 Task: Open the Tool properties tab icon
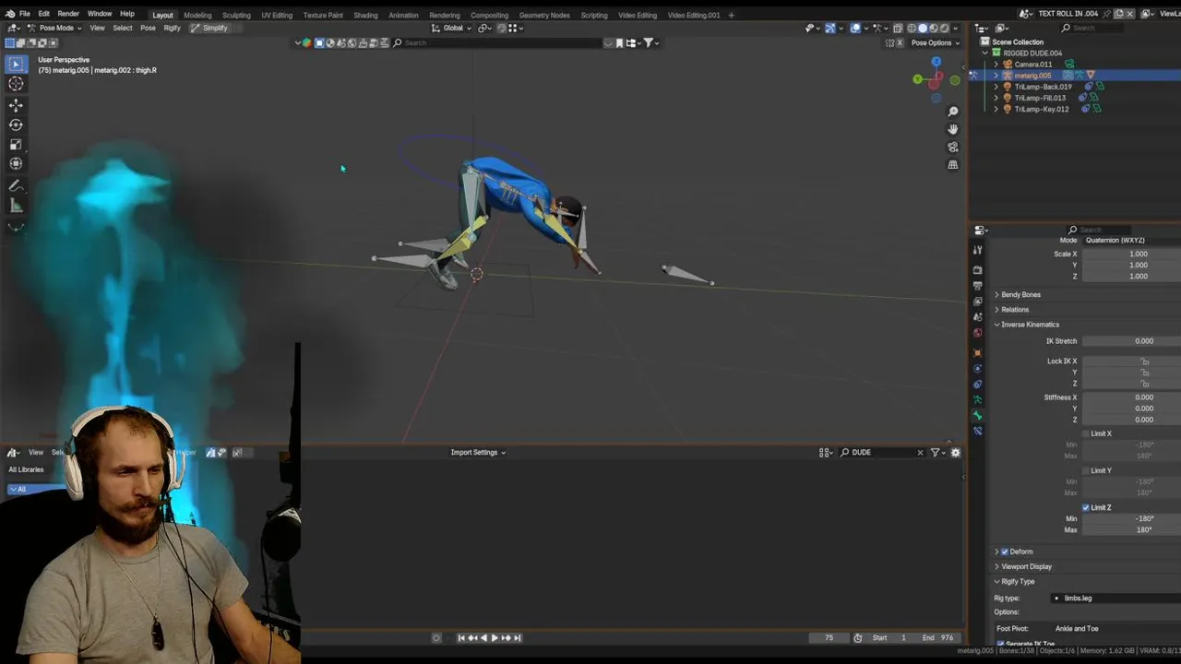tap(978, 250)
